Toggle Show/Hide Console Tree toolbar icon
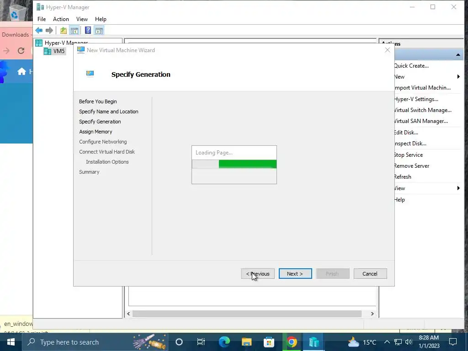Viewport: 468px width, 351px height. point(74,30)
